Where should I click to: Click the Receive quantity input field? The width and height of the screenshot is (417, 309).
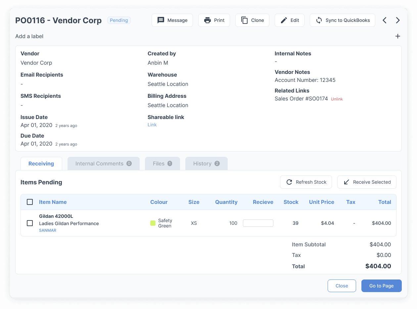click(x=258, y=223)
